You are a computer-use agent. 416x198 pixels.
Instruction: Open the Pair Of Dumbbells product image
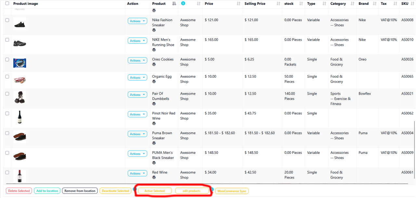[x=19, y=97]
